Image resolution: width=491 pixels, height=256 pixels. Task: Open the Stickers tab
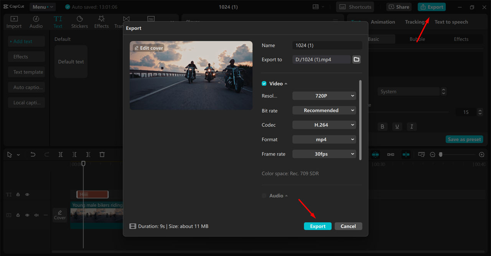[x=79, y=22]
